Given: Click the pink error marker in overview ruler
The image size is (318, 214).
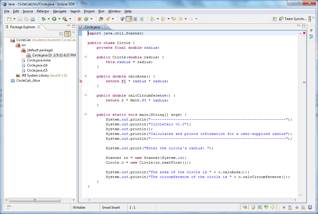Looking at the screenshot, I should click(x=304, y=82).
